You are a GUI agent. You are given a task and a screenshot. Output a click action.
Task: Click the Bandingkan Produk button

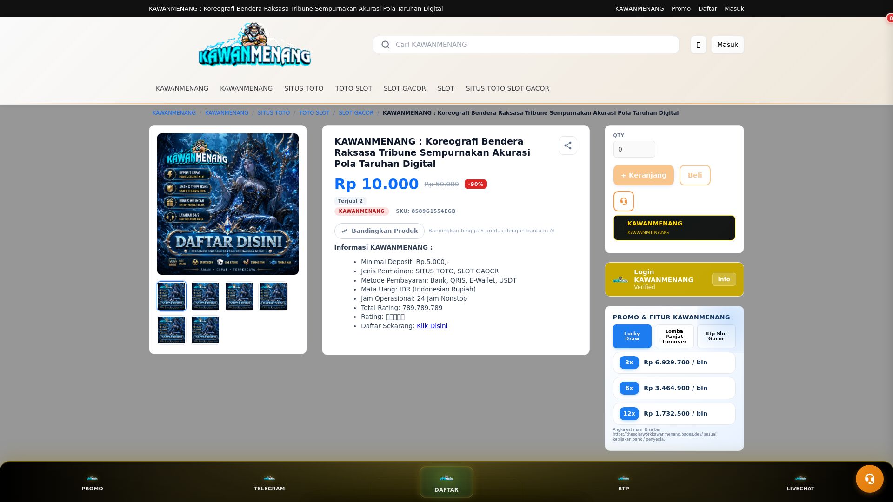coord(379,231)
